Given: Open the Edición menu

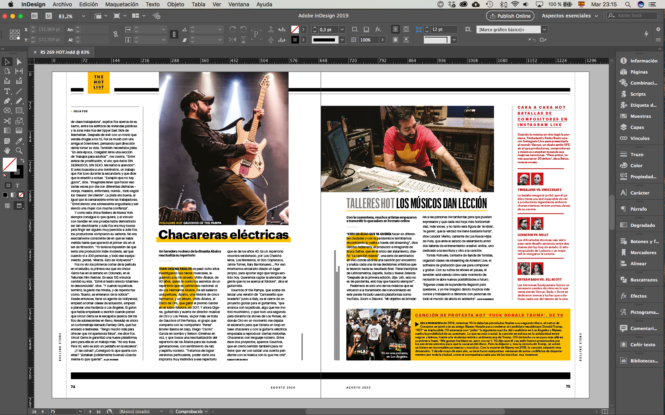Looking at the screenshot, I should click(89, 4).
